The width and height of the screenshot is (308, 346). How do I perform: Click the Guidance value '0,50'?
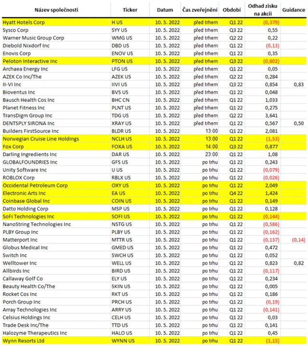tap(299, 124)
